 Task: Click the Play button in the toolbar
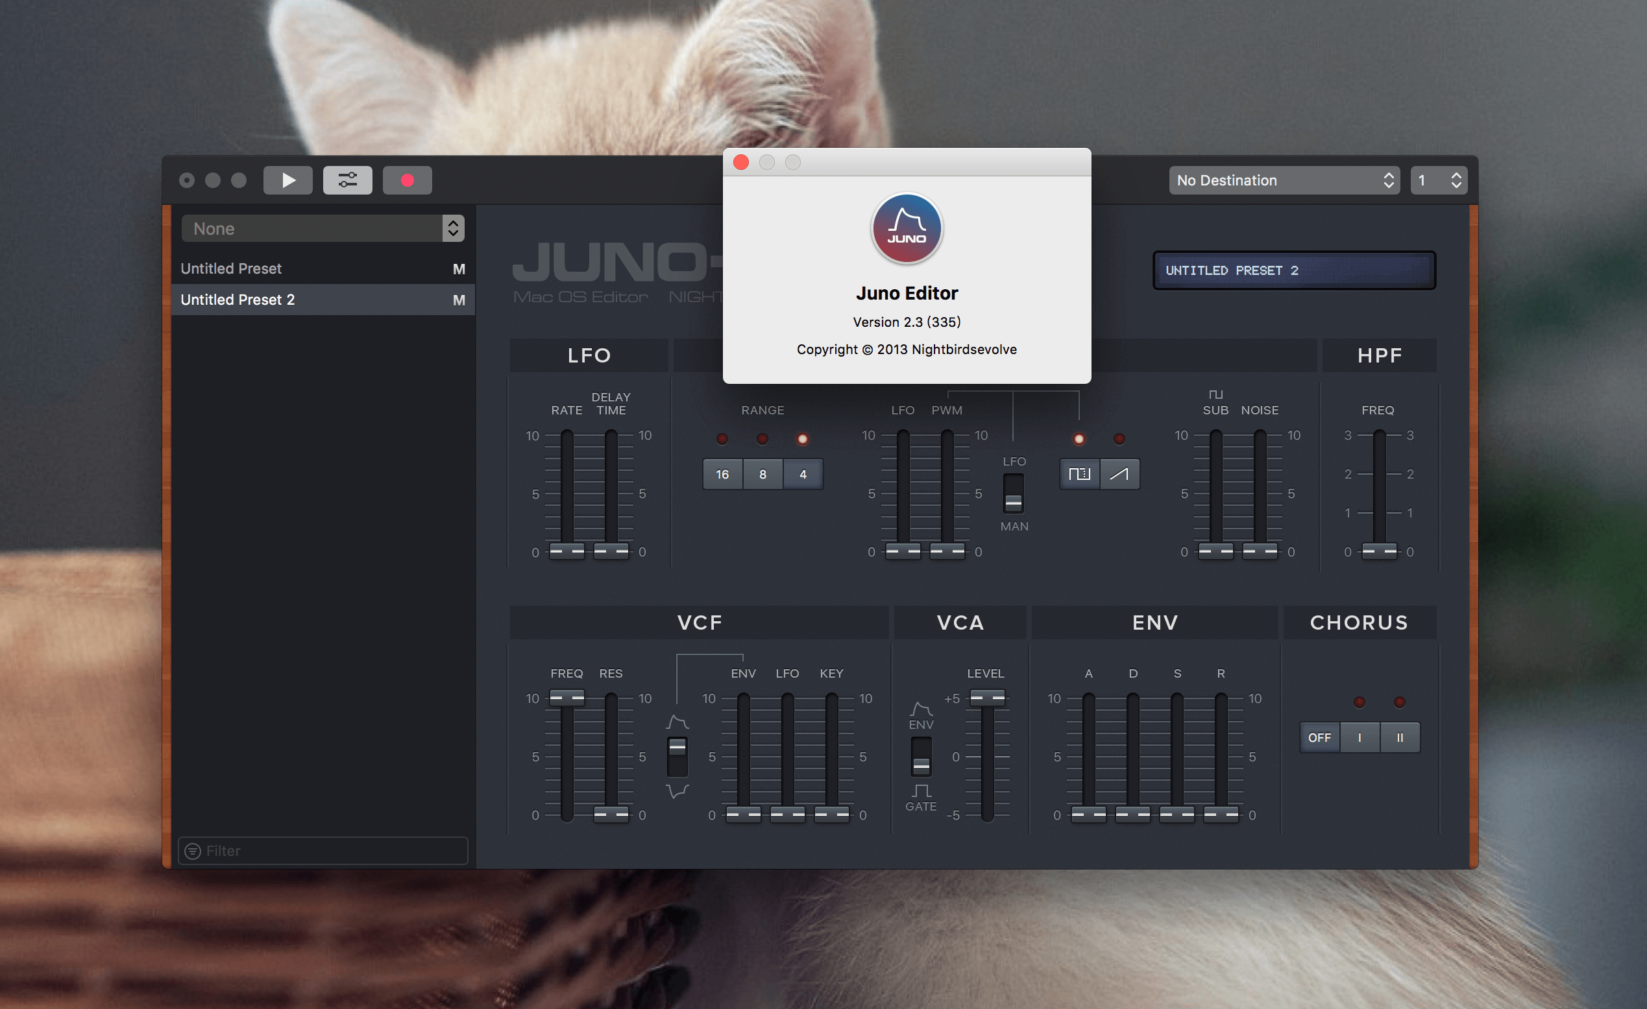click(x=287, y=180)
